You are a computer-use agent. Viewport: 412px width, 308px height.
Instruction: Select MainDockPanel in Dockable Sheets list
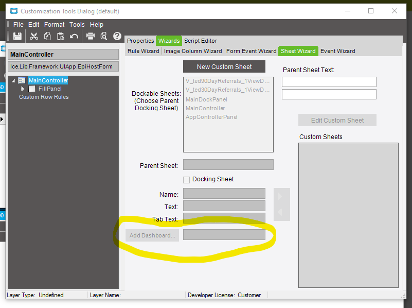[x=206, y=99]
